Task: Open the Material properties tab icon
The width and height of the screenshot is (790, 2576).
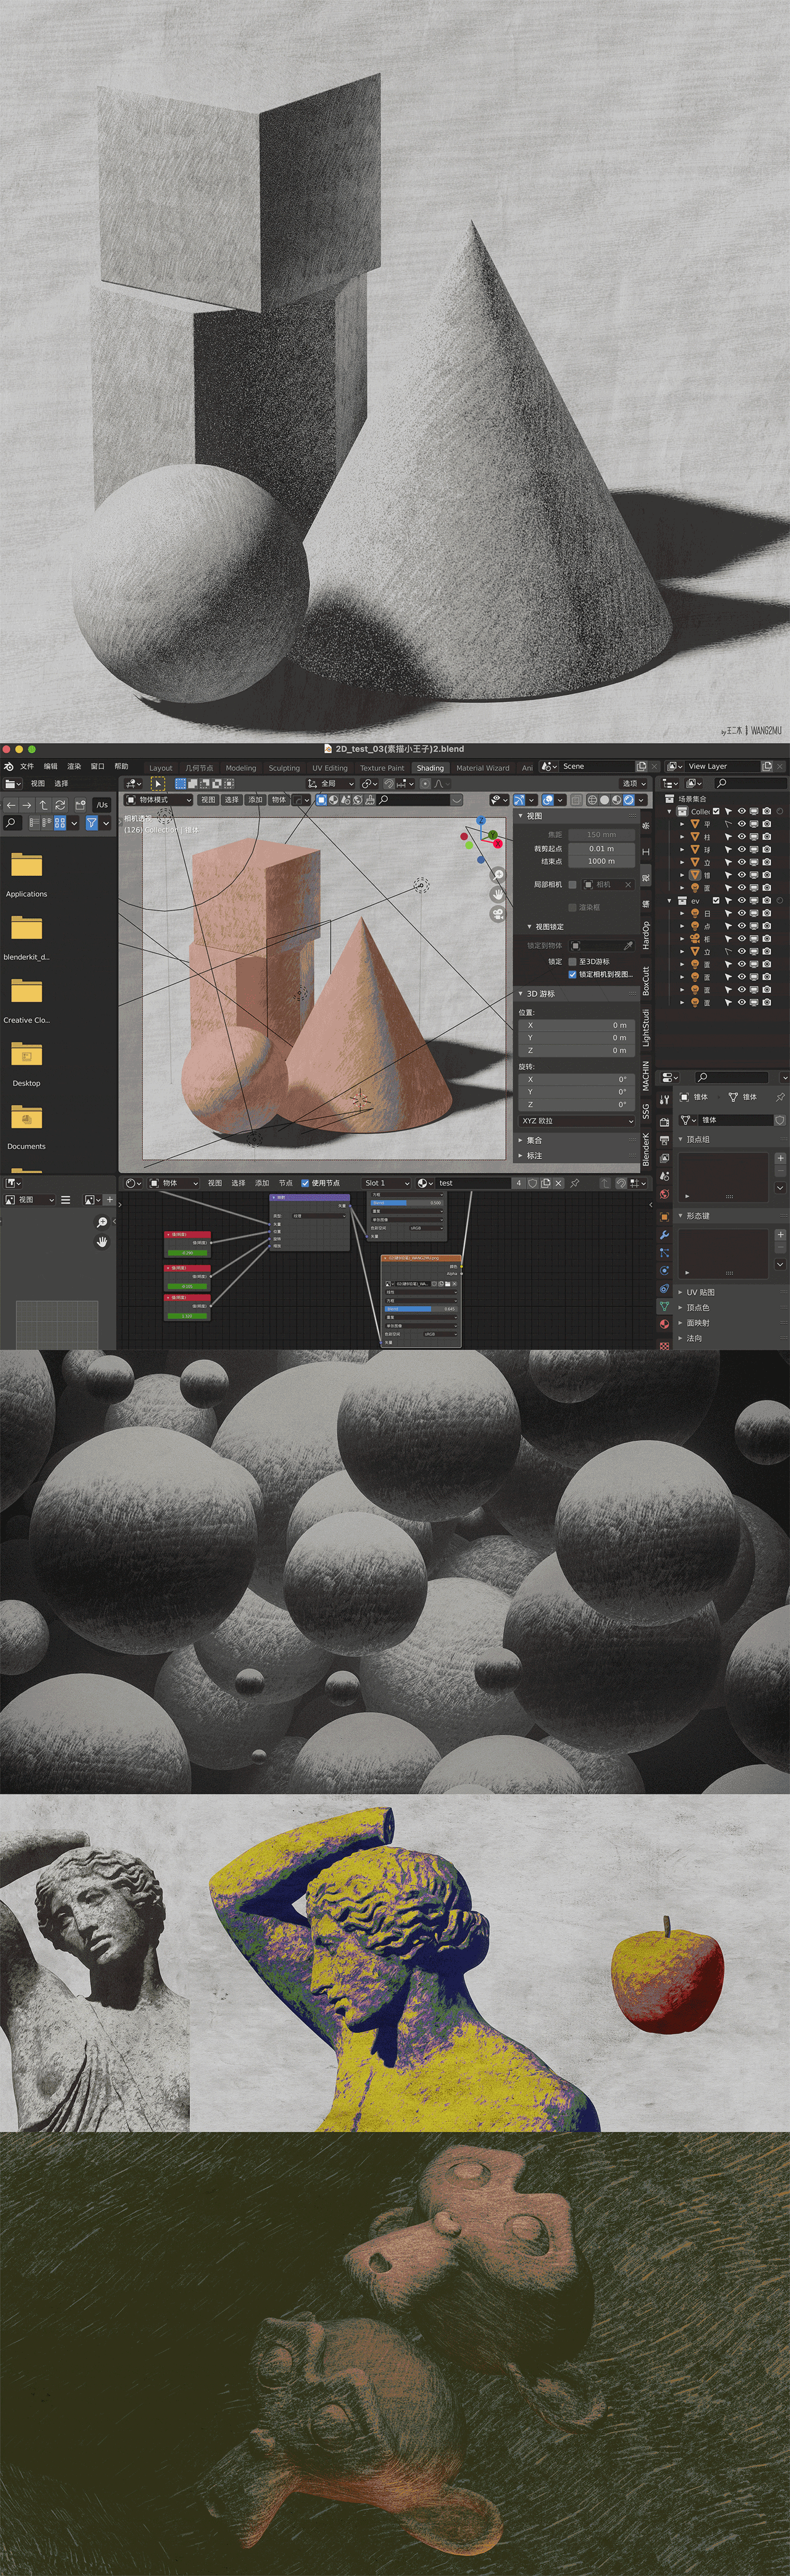Action: (x=665, y=1324)
